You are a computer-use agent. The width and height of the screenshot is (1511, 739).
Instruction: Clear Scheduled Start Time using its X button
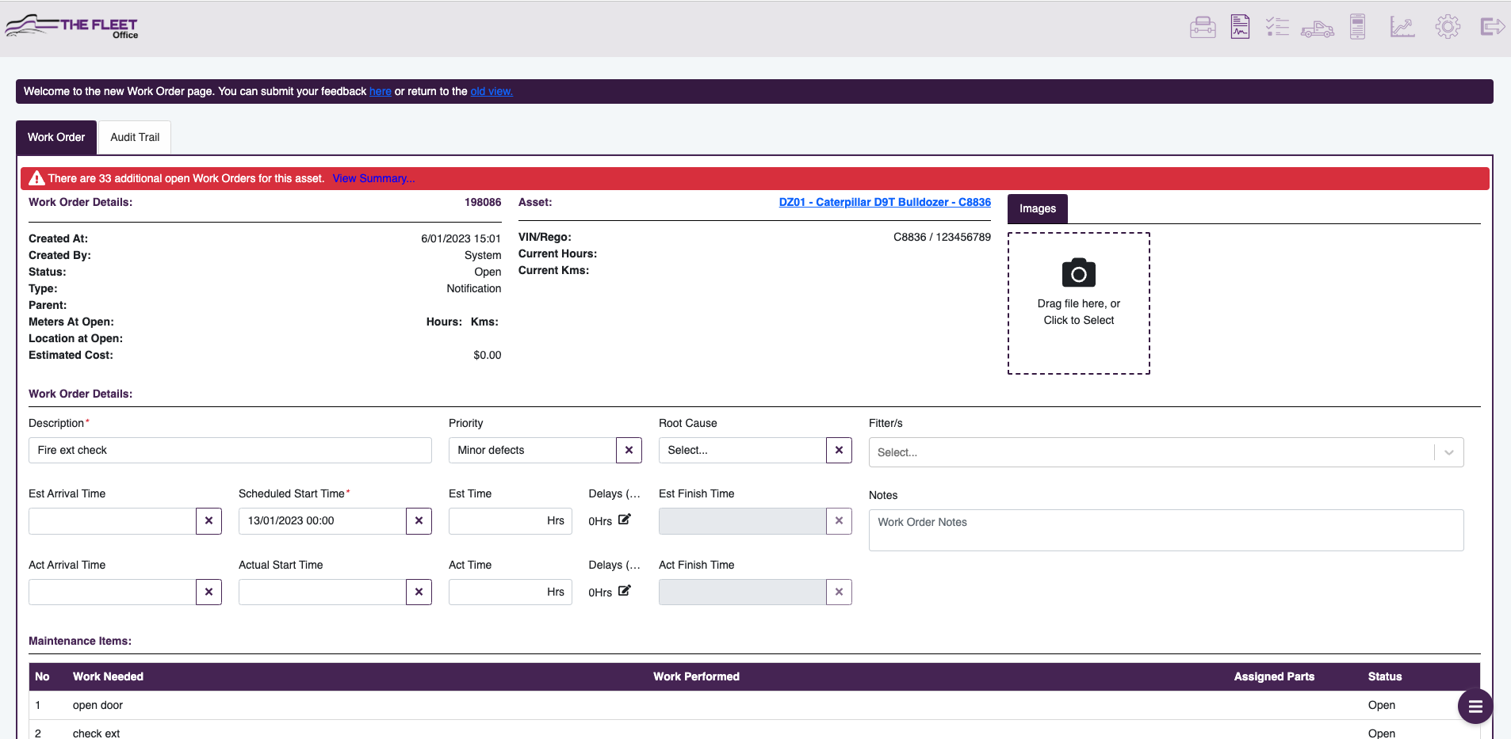pos(419,520)
